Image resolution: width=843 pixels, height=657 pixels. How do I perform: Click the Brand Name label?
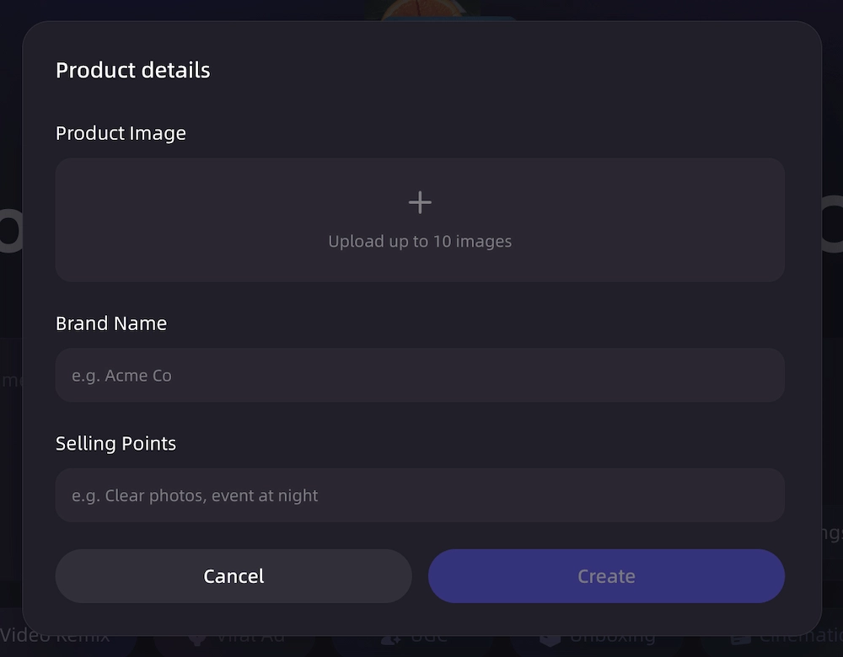[111, 323]
